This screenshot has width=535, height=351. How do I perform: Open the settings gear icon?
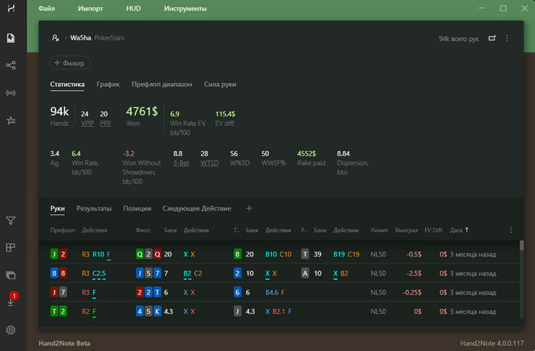point(11,330)
